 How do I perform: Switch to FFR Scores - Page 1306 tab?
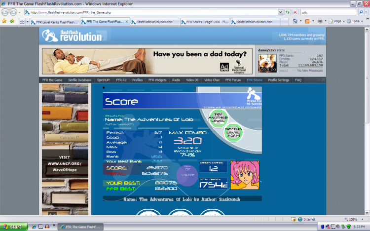click(x=205, y=22)
